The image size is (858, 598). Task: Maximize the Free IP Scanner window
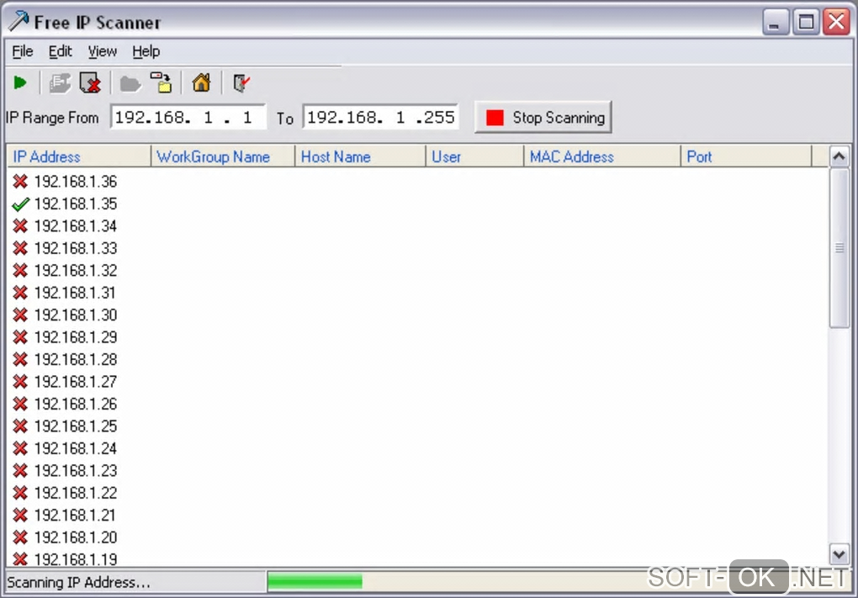[806, 23]
